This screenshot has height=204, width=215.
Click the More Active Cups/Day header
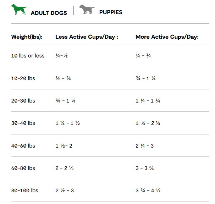click(x=167, y=37)
